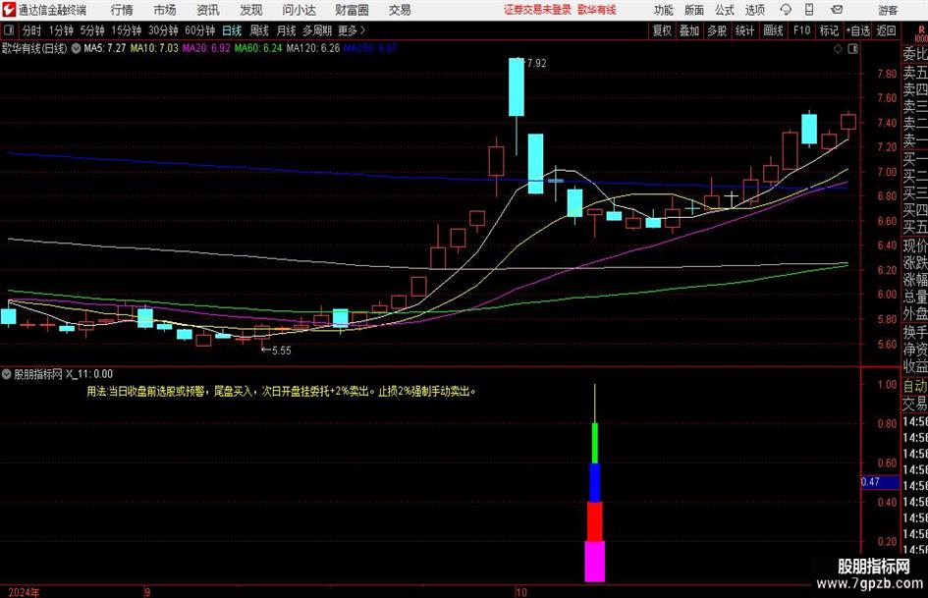Screen dimensions: 928x598
Task: Click the MA10: 7.03 value label
Action: [x=154, y=48]
